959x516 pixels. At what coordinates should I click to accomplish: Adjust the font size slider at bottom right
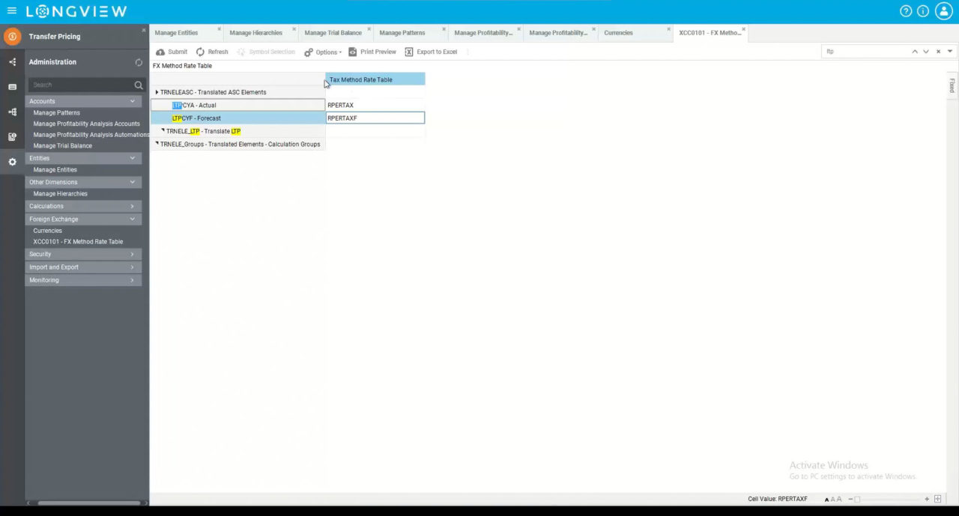tap(858, 499)
